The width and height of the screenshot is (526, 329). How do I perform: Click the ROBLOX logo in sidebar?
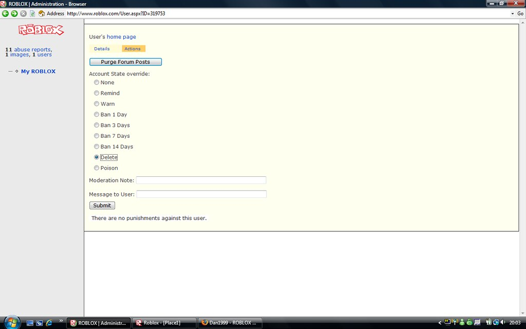[x=41, y=30]
